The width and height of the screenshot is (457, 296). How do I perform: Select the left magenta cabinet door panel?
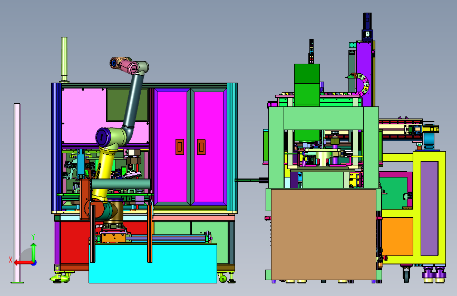(x=172, y=146)
